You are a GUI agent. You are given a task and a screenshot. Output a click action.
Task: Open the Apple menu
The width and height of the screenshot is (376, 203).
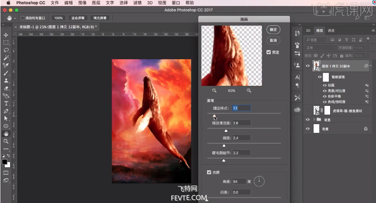(x=8, y=3)
